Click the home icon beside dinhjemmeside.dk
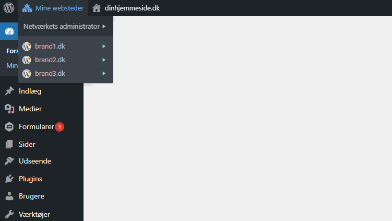The image size is (392, 221). pyautogui.click(x=97, y=8)
